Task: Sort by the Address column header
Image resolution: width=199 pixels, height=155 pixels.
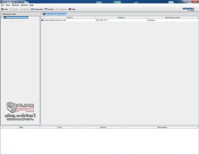Action: coord(121,17)
